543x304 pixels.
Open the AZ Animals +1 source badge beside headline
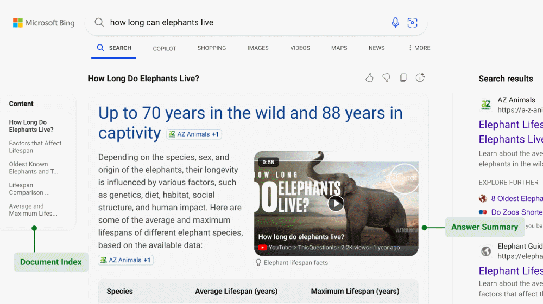(194, 134)
